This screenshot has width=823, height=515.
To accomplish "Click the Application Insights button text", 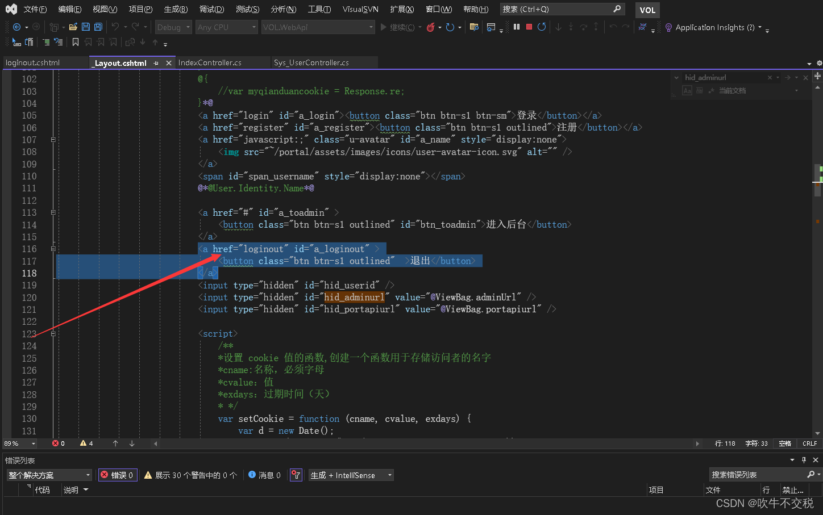I will (x=715, y=27).
